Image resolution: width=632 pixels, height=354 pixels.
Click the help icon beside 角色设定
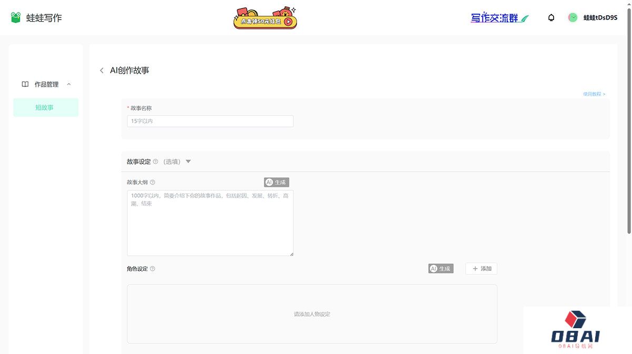pyautogui.click(x=153, y=269)
